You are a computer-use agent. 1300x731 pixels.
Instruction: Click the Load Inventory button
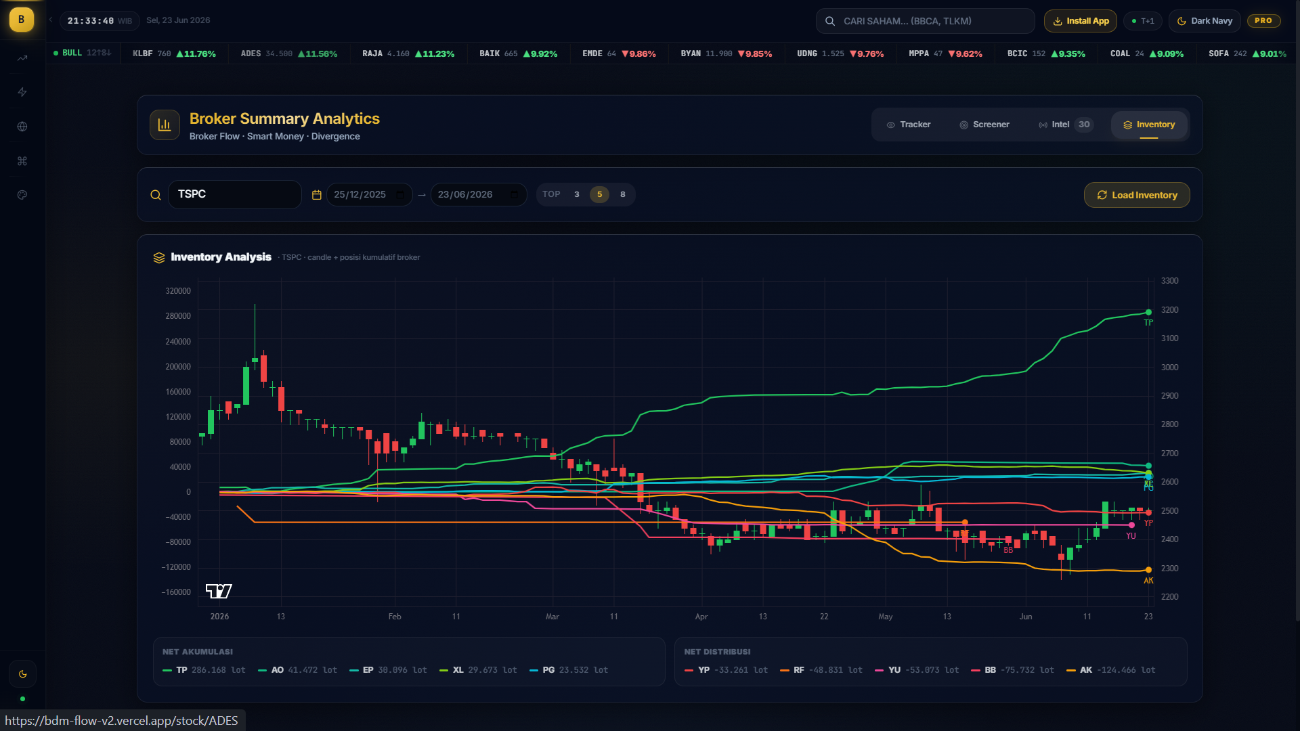1137,195
